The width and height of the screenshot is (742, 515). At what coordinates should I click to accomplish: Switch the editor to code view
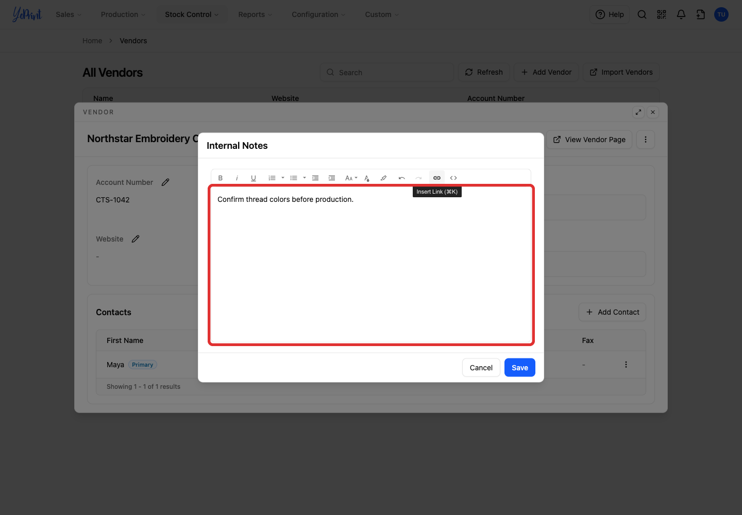pos(453,178)
